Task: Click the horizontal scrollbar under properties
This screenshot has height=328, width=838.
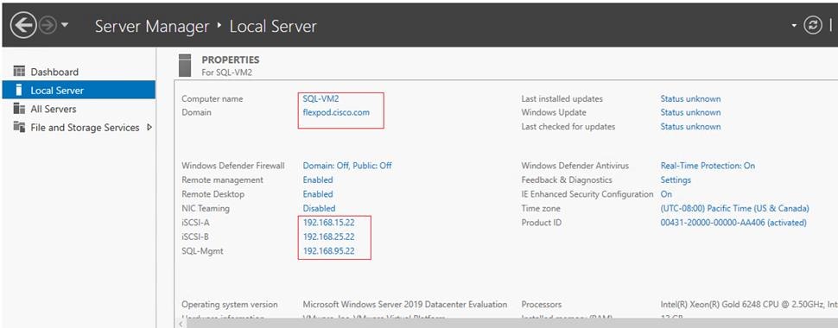Action: click(505, 323)
